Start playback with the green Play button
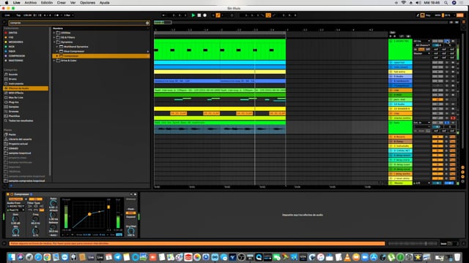Viewport: 469px width, 263px height. coord(193,15)
